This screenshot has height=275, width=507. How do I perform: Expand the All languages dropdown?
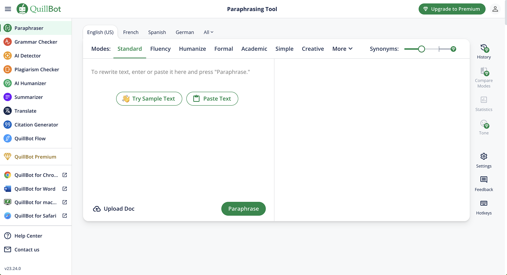pos(209,32)
